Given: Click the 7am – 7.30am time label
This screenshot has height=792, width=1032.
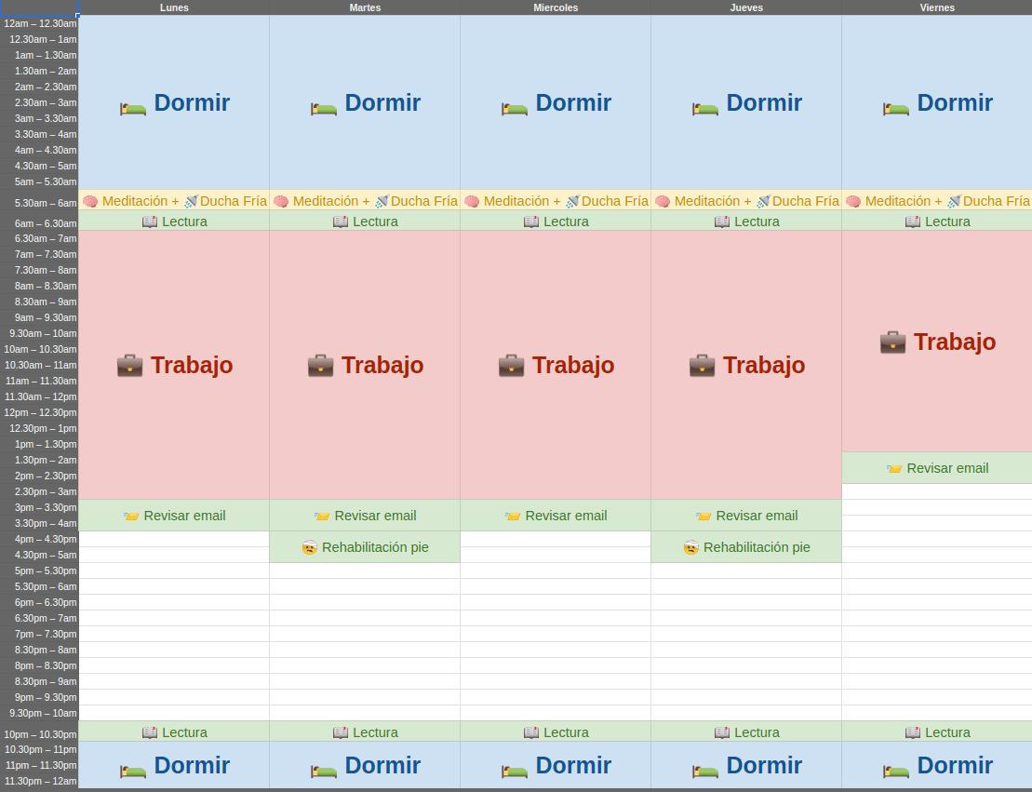Looking at the screenshot, I should tap(41, 254).
